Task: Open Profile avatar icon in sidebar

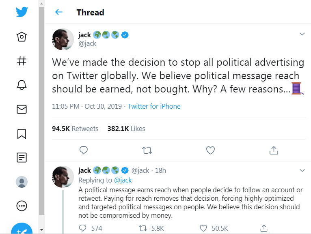Action: 22,182
